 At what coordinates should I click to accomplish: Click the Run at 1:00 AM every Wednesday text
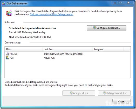(27, 32)
